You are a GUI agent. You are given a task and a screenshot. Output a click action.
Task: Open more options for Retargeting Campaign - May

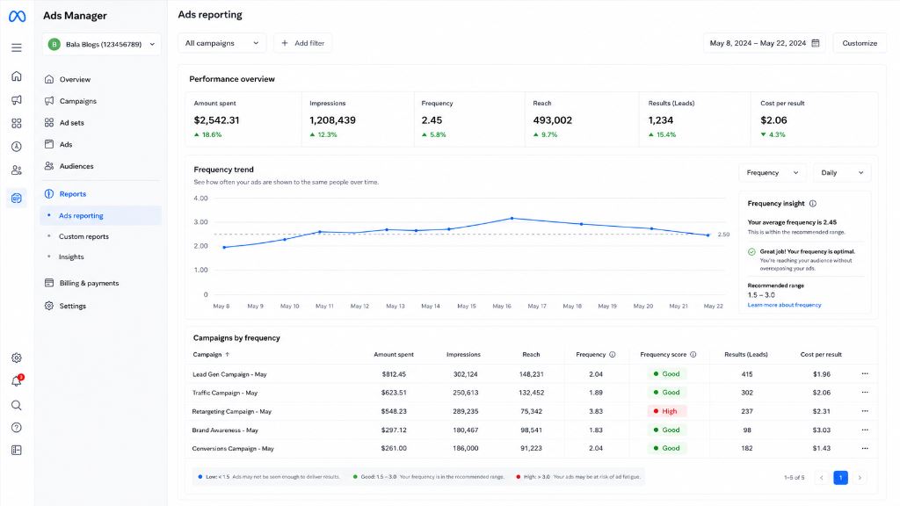[x=865, y=411]
